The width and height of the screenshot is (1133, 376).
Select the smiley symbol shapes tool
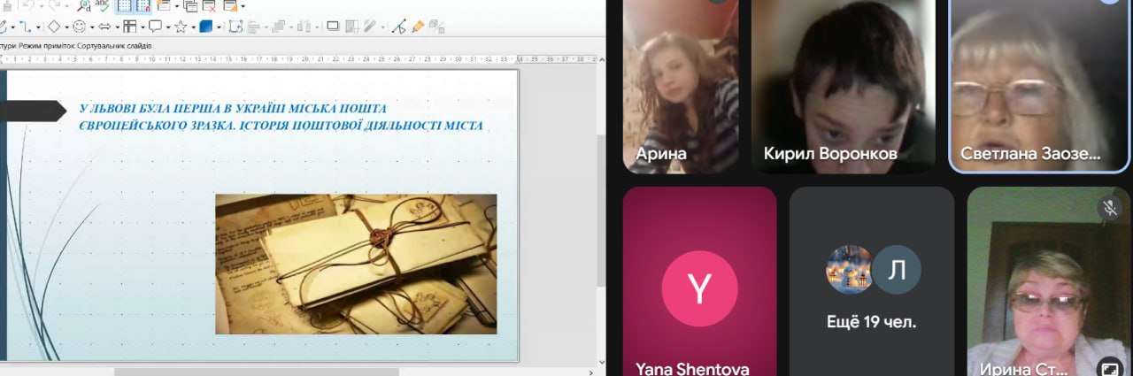tap(79, 27)
